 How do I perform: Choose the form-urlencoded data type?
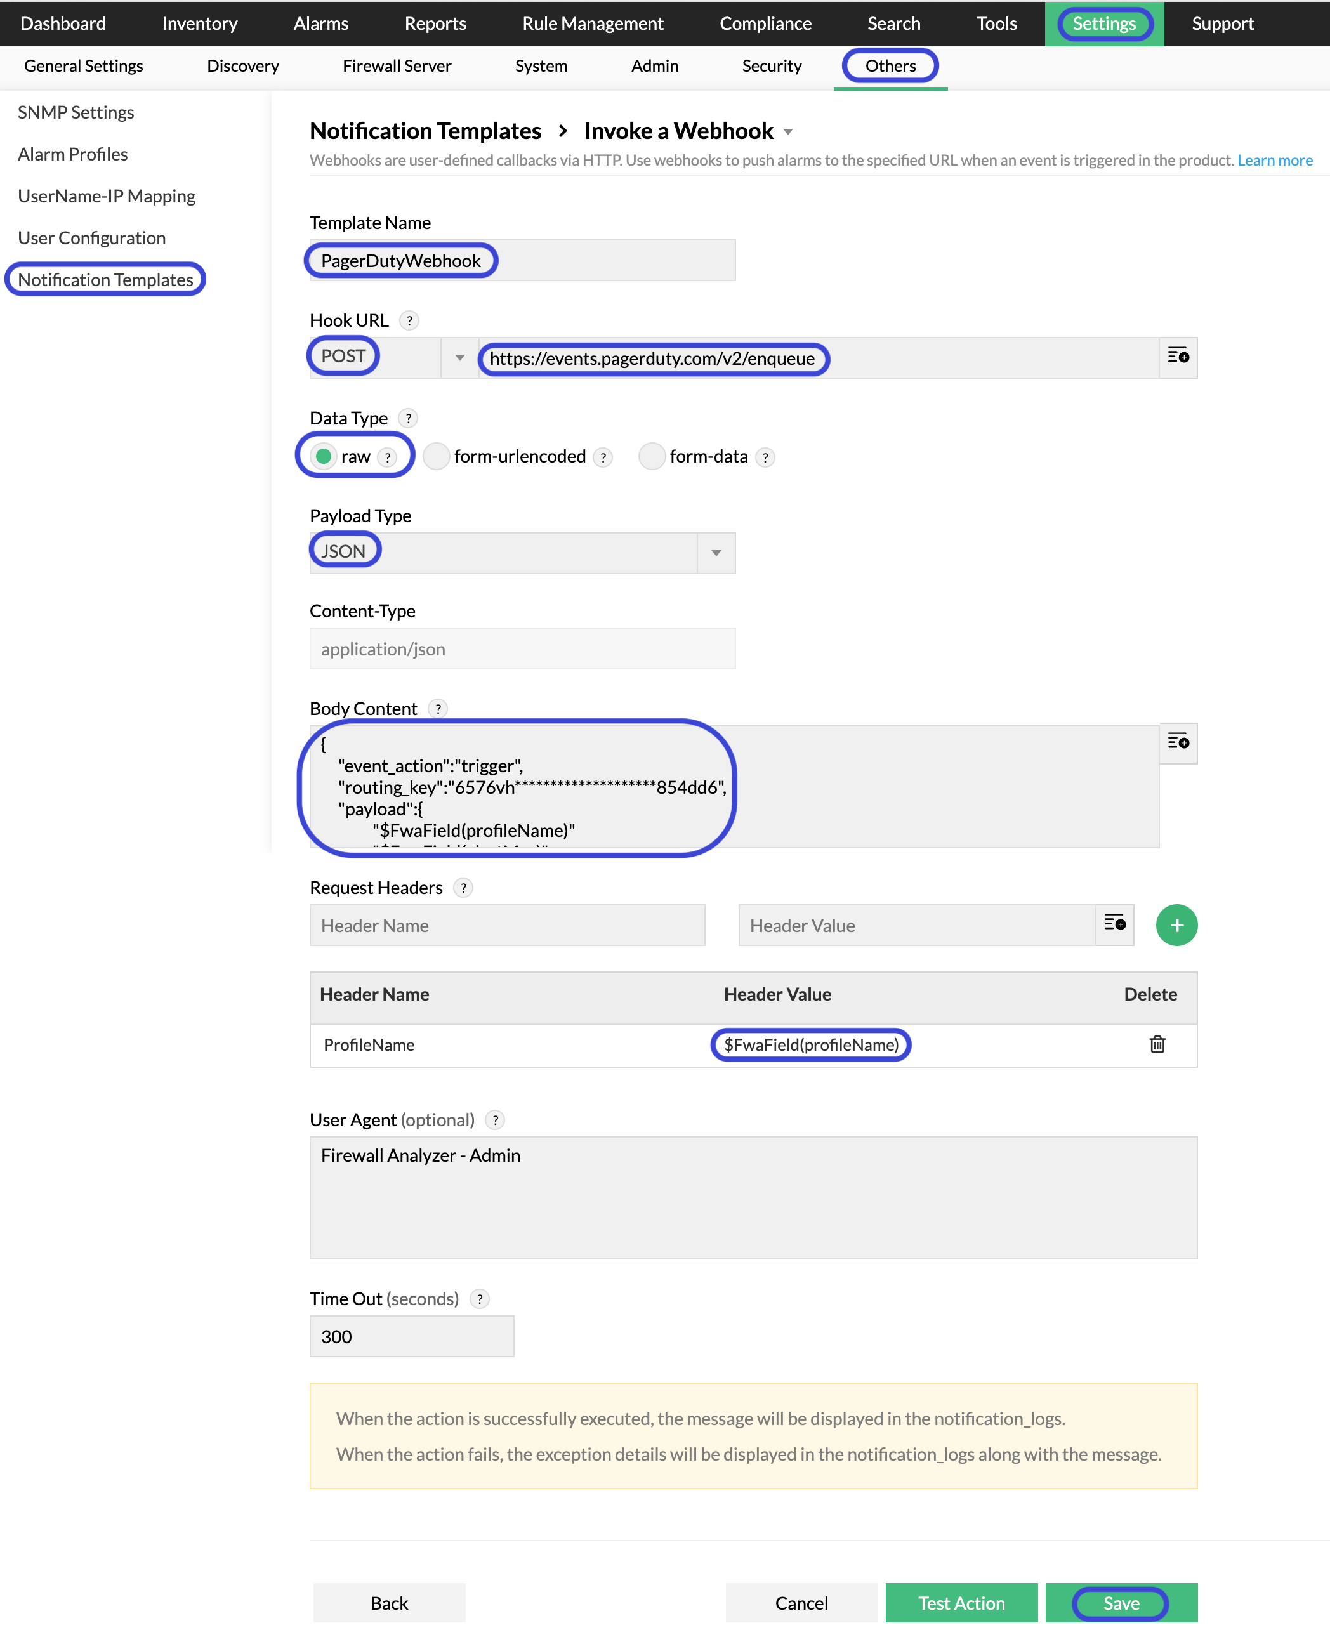(x=435, y=456)
